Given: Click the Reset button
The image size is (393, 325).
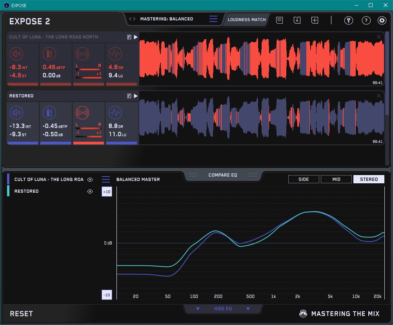Looking at the screenshot, I should coord(22,314).
